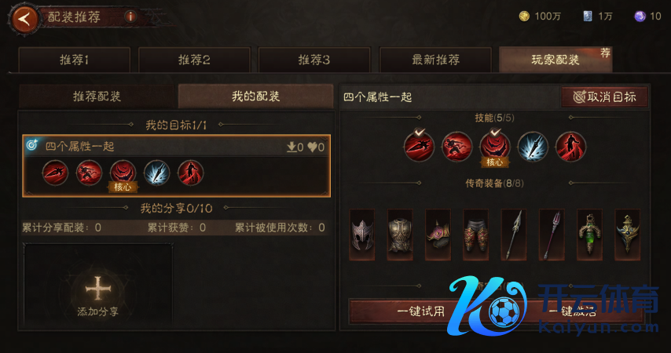Select the pants legendary equipment slot
The image size is (671, 353).
[x=475, y=235]
